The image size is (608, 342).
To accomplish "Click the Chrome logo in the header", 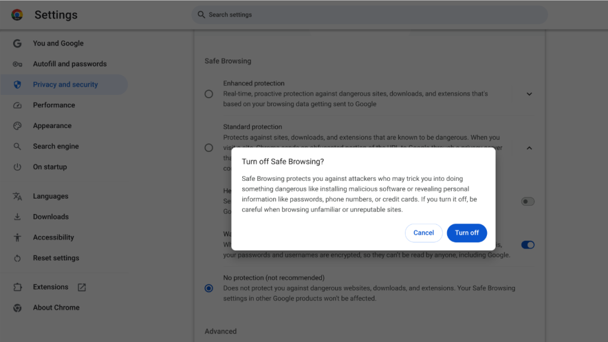I will [x=17, y=14].
